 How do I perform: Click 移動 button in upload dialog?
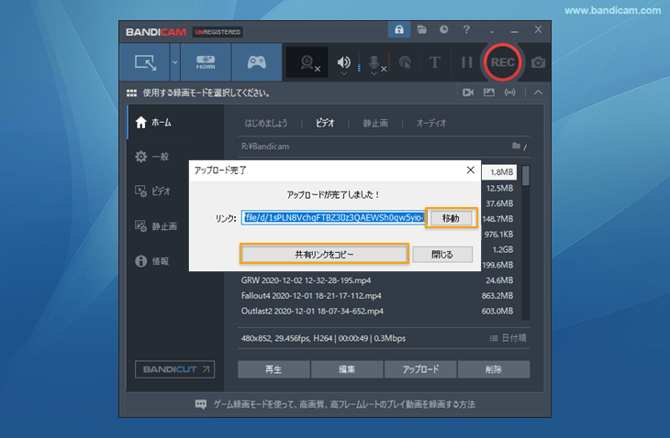[451, 218]
